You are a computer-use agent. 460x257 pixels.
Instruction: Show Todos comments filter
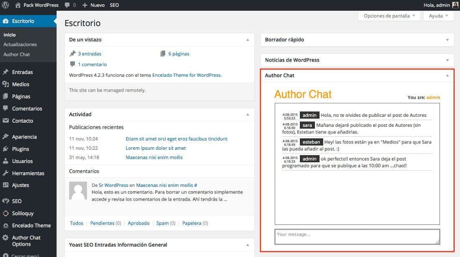pyautogui.click(x=77, y=223)
